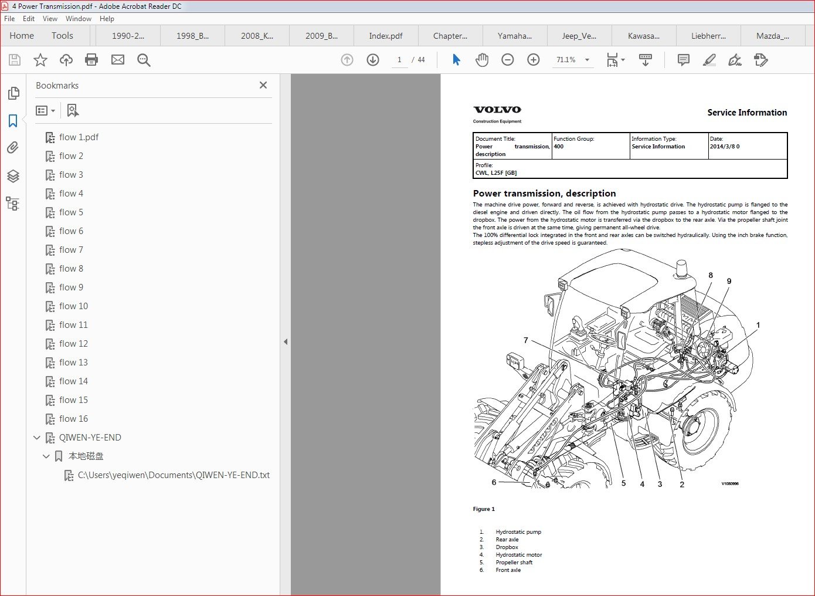Open the Edit menu
The image size is (815, 596).
tap(29, 19)
